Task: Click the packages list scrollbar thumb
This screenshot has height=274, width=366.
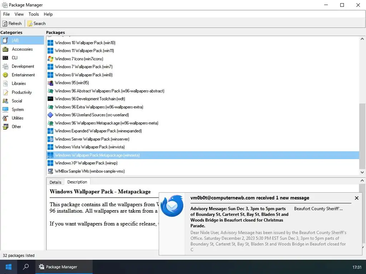Action: click(362, 136)
